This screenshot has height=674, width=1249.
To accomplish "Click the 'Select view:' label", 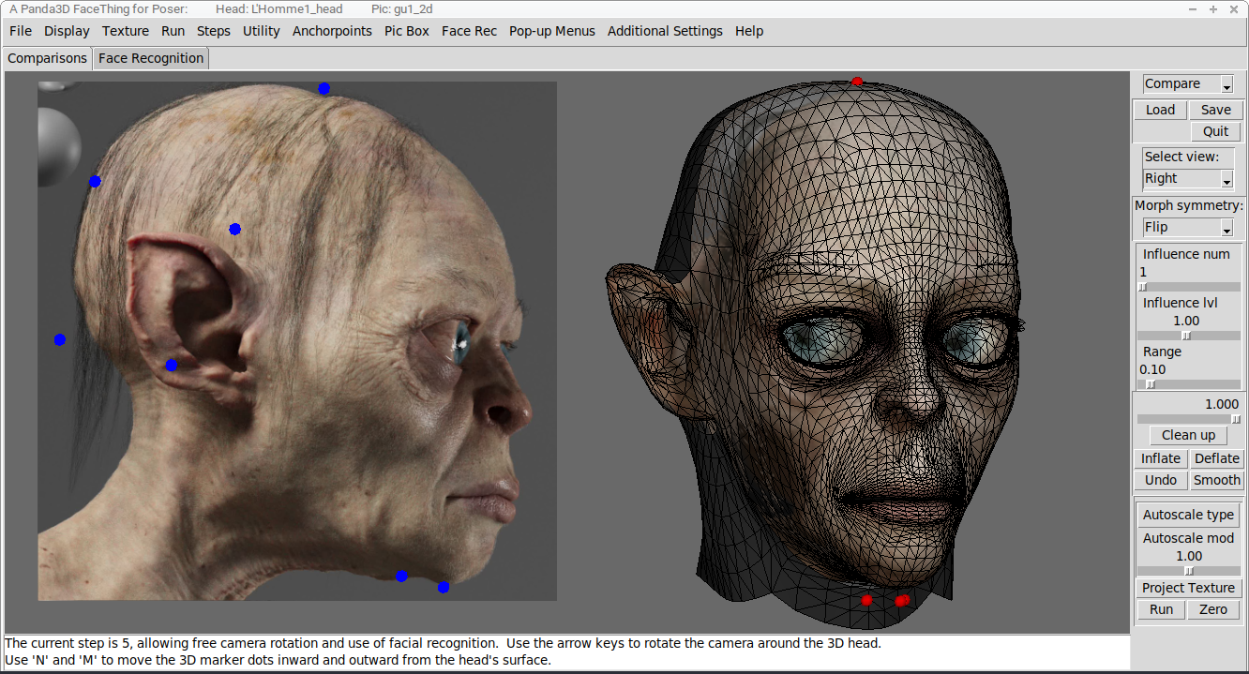I will [1181, 157].
